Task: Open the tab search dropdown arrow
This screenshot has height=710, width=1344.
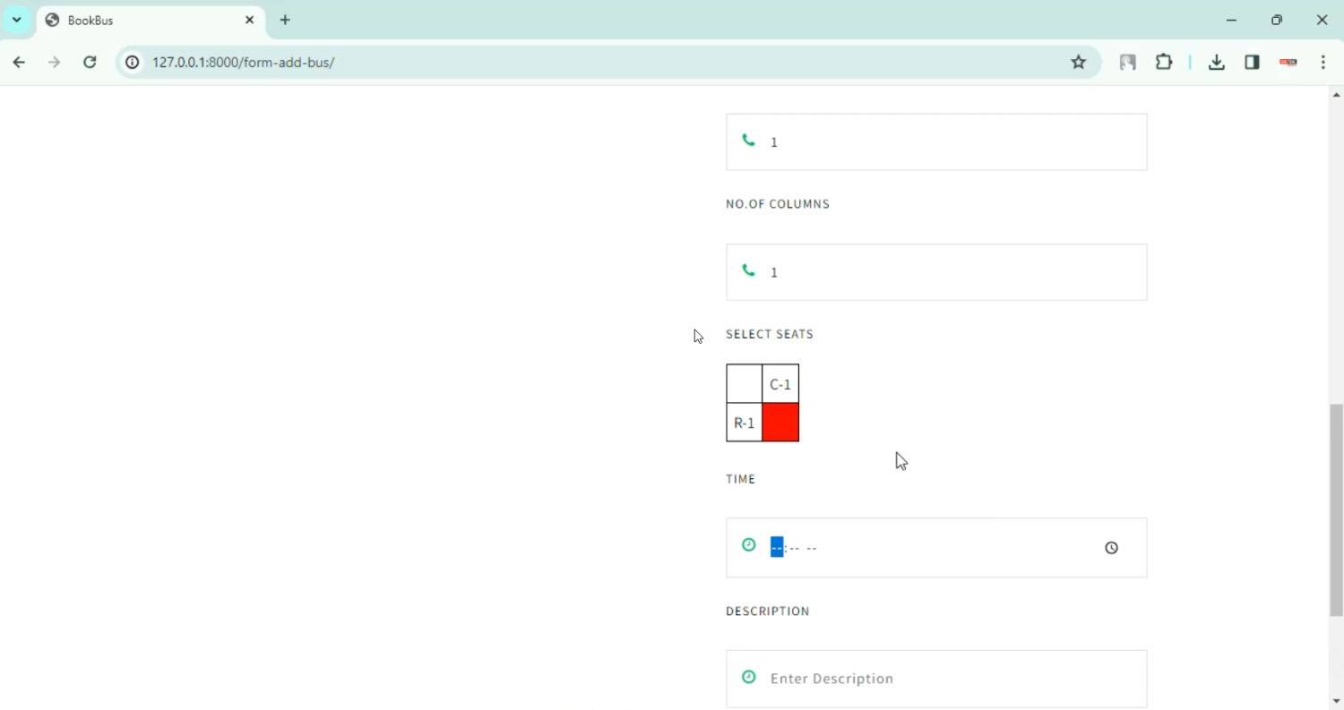Action: point(17,20)
